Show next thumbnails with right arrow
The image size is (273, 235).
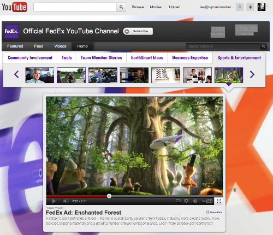[252, 74]
